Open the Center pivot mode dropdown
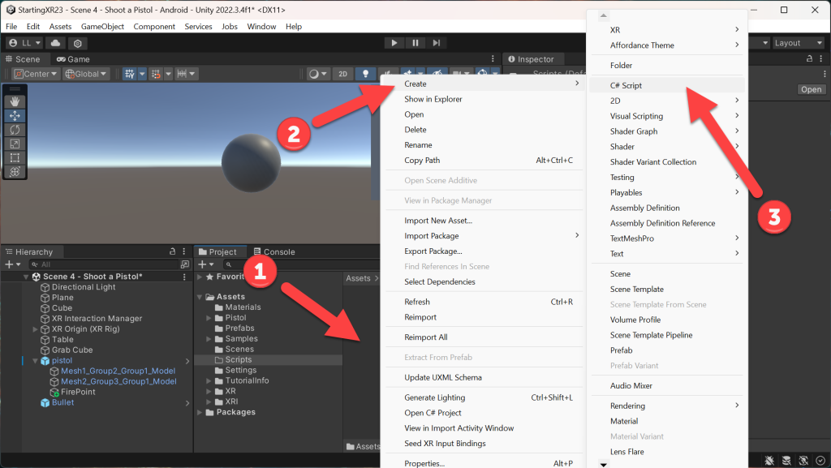Viewport: 831px width, 468px height. [x=35, y=74]
